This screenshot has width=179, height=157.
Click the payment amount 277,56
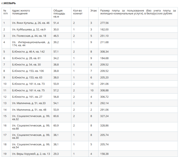104,23
